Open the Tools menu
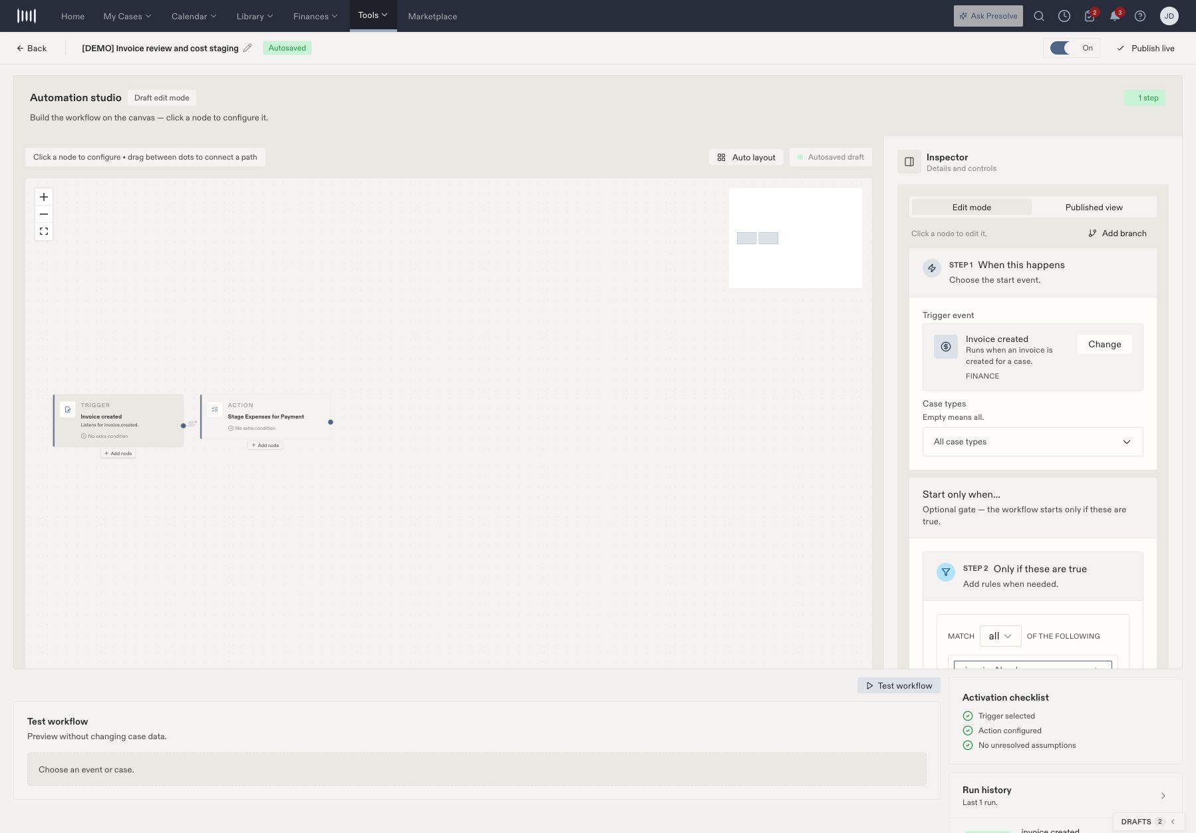The image size is (1196, 833). pyautogui.click(x=373, y=15)
